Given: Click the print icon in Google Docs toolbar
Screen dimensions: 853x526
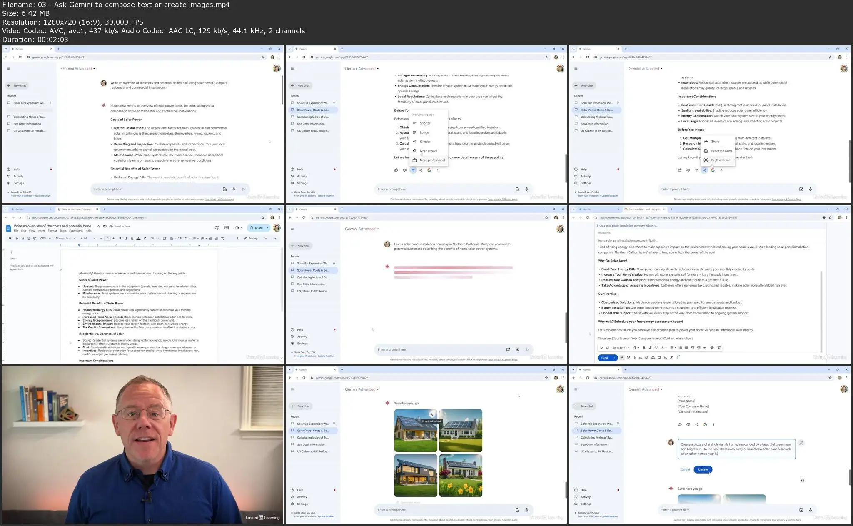Looking at the screenshot, I should tap(28, 239).
